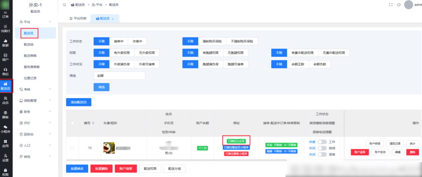Click the courier's cartoon avatar in row 73
This screenshot has height=177, width=422.
[x=109, y=148]
